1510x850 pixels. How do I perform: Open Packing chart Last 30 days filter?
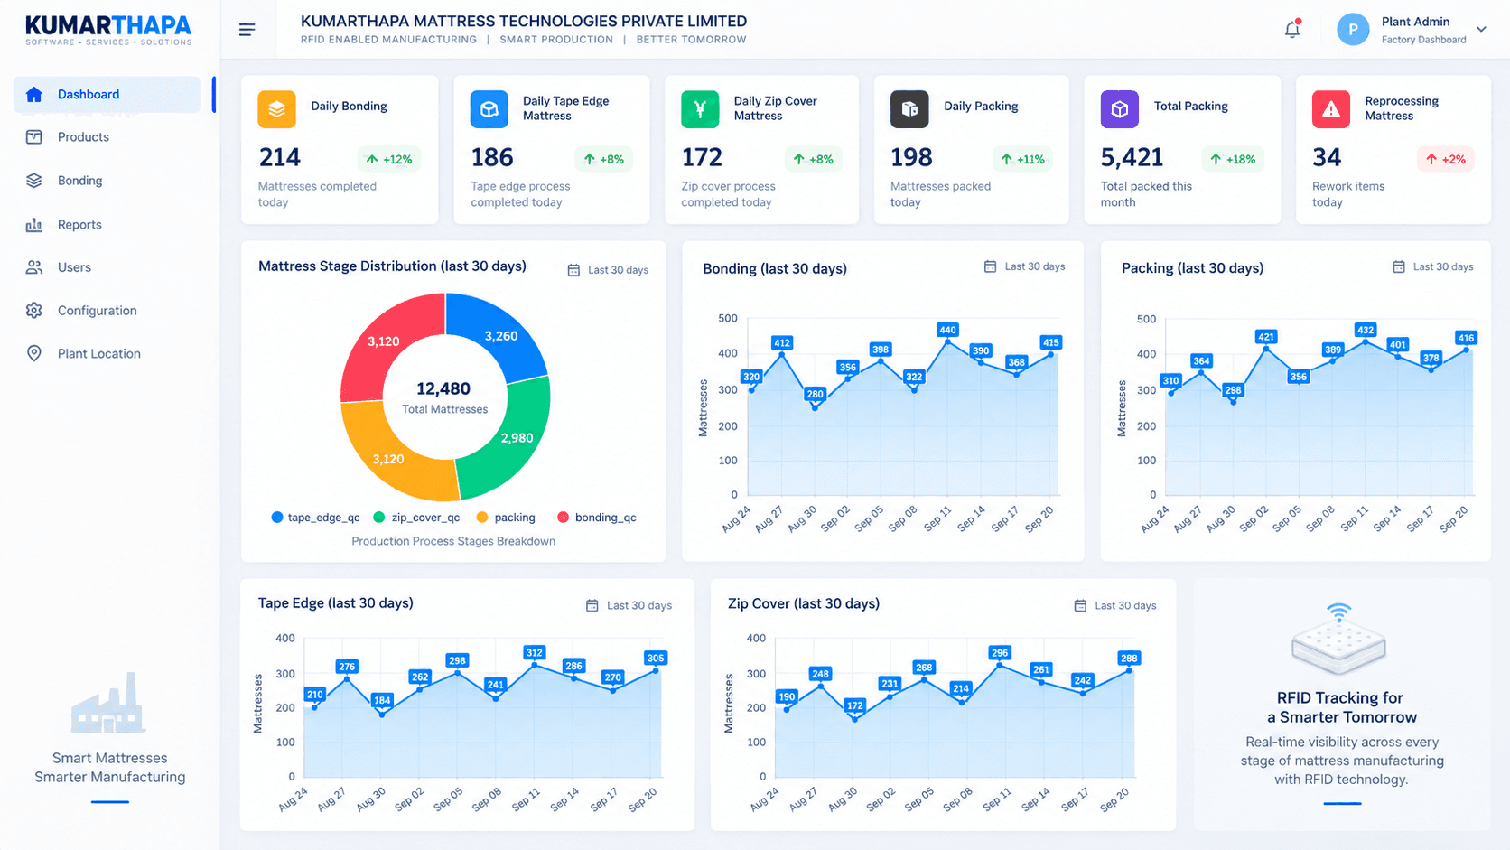pos(1432,266)
